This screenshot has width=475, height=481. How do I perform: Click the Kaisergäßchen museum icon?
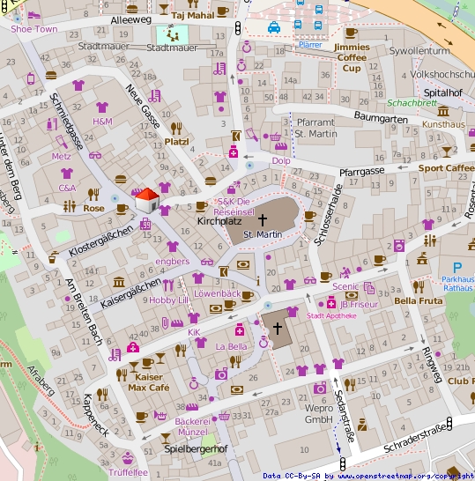pyautogui.click(x=119, y=282)
